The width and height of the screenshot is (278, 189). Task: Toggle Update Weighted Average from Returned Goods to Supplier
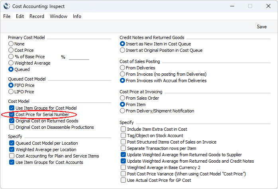[123, 155]
